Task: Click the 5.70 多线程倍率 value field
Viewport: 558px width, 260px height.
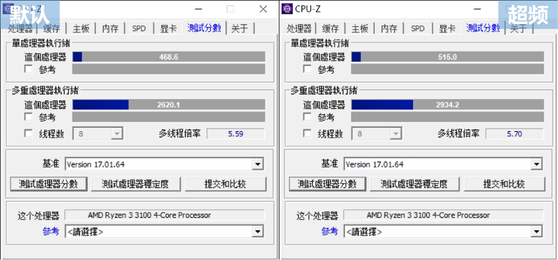Action: point(514,134)
